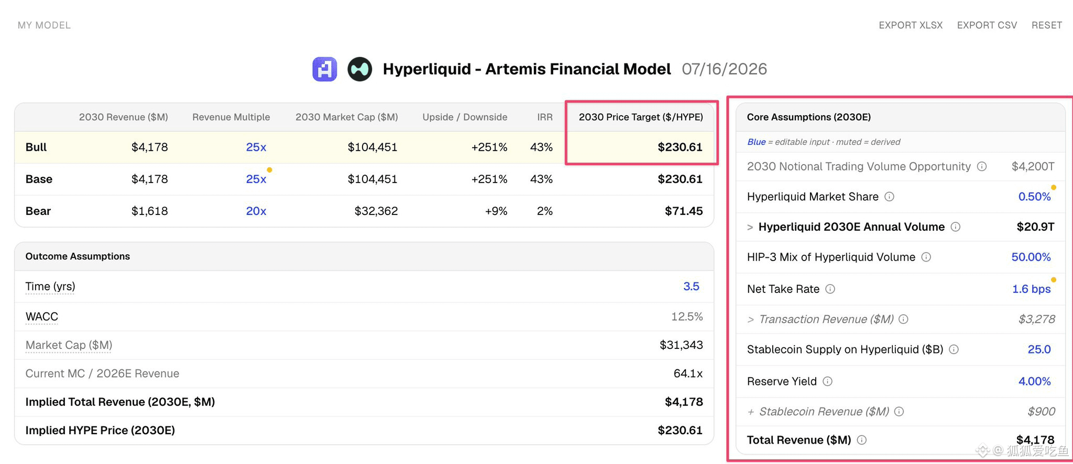Viewport: 1073px width, 464px height.
Task: Click the $3,278 transaction revenue value
Action: point(1037,319)
